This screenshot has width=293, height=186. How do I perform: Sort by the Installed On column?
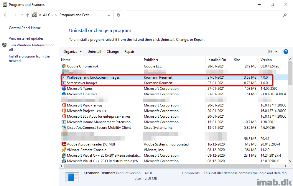219,60
